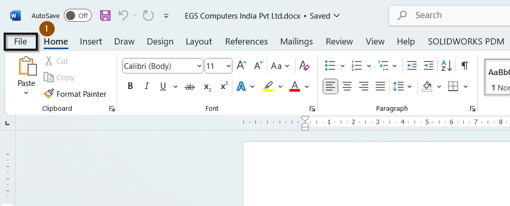Open underline style dropdown arrow
510x206 pixels.
coord(175,86)
